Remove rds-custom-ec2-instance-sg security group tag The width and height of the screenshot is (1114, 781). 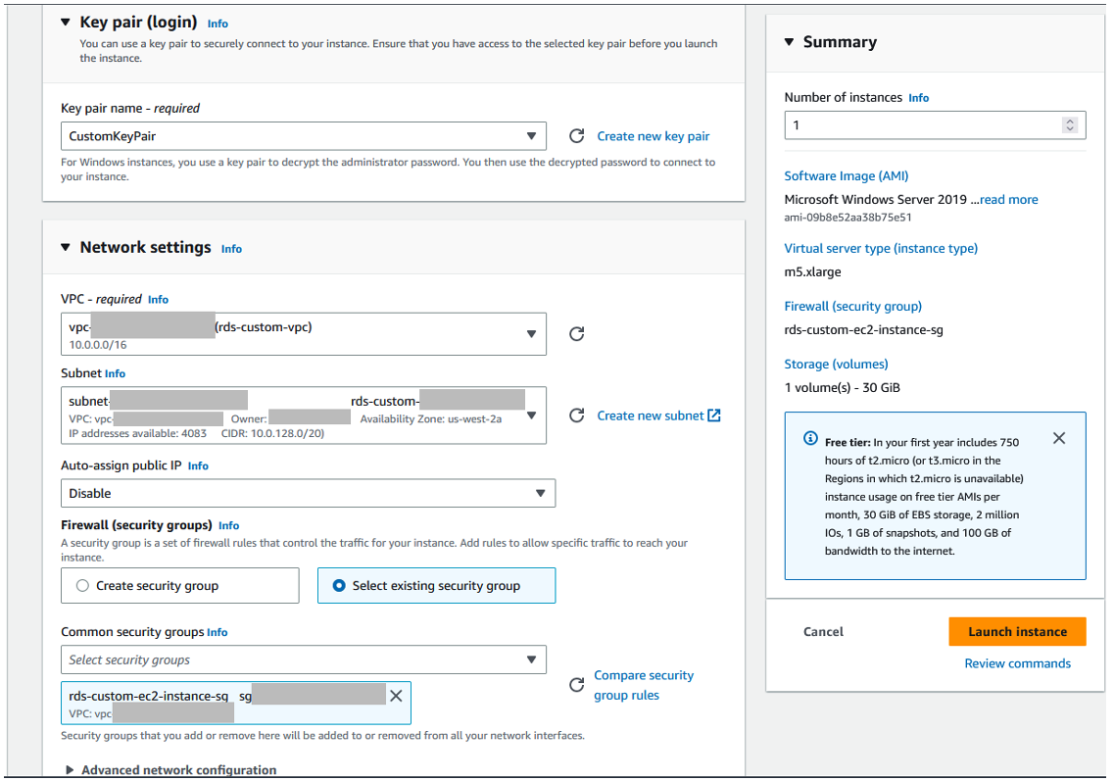pyautogui.click(x=397, y=696)
